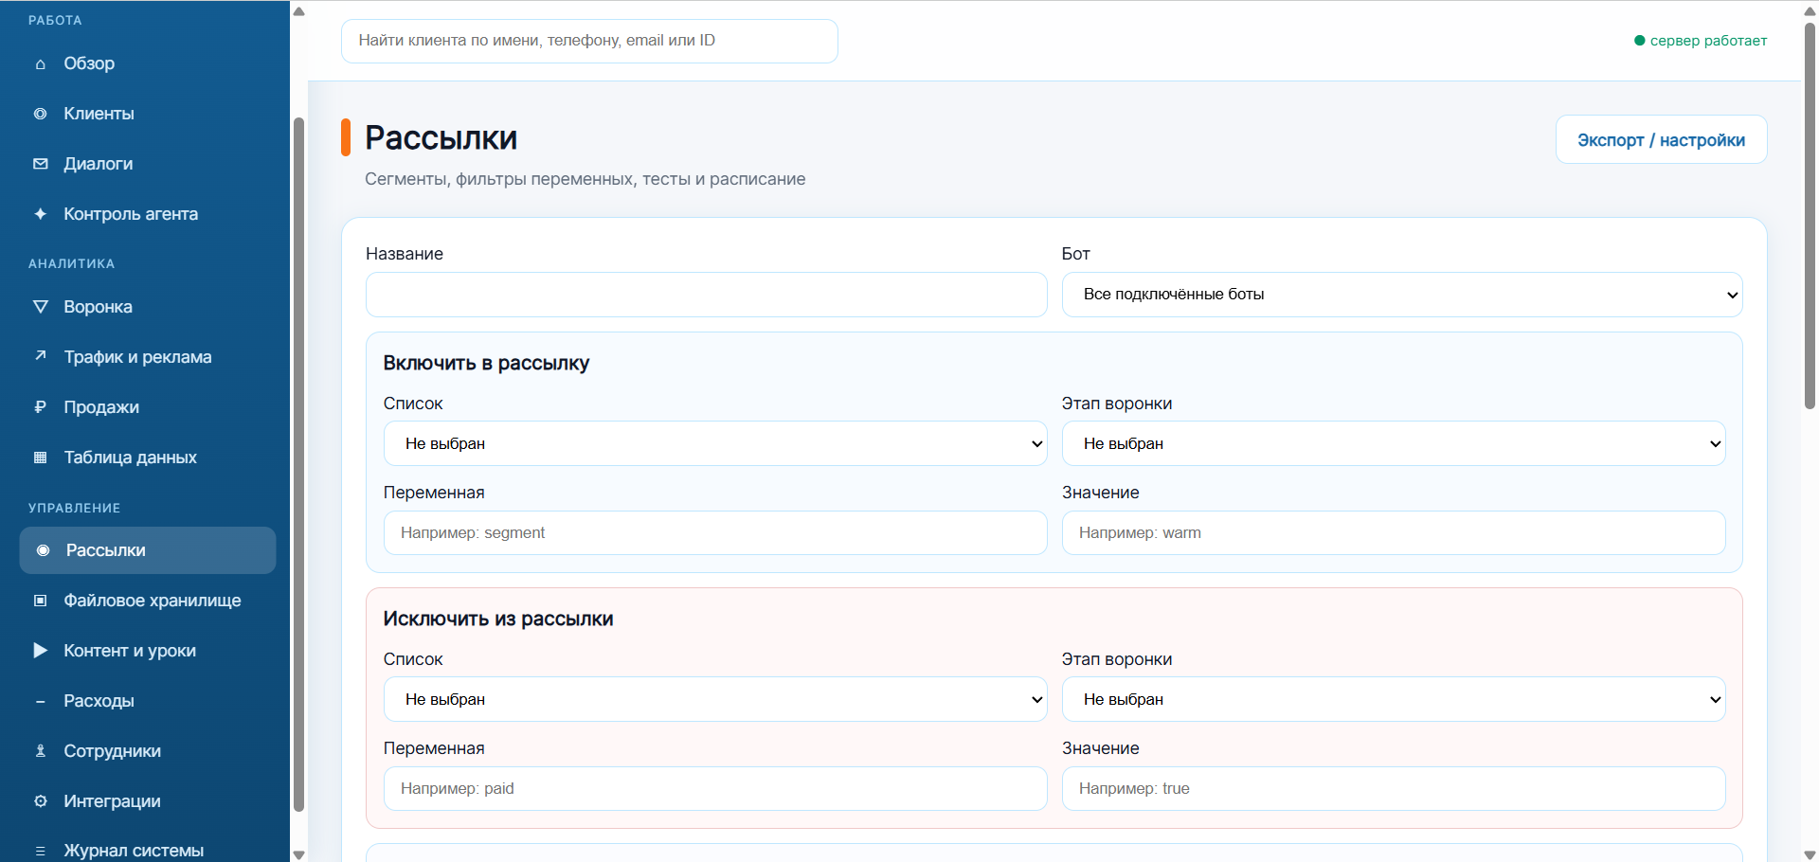Open the Сотрудники section

[148, 751]
